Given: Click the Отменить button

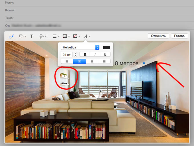Looking at the screenshot, I should point(158,36).
